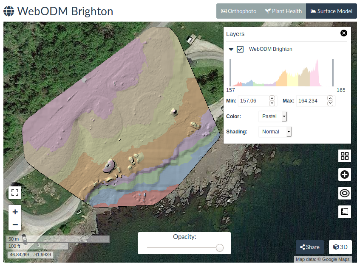This screenshot has height=266, width=360.
Task: Click the histogram chart in Layers panel
Action: tap(281, 72)
